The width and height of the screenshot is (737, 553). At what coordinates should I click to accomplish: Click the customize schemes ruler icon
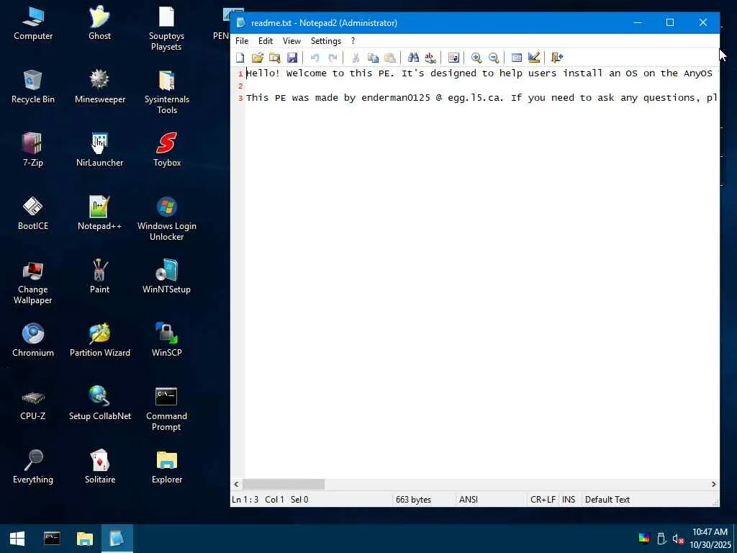[x=534, y=58]
